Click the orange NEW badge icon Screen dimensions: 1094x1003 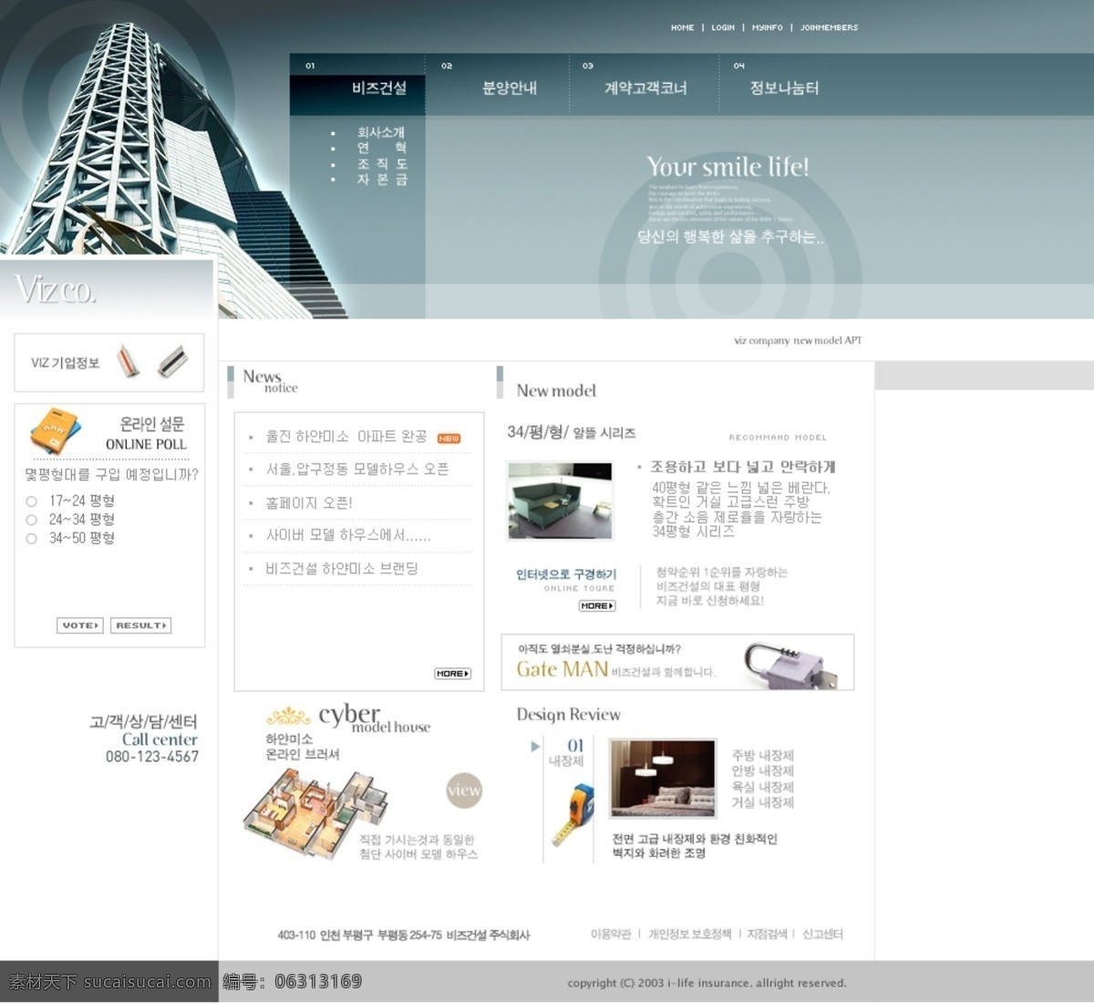(449, 439)
